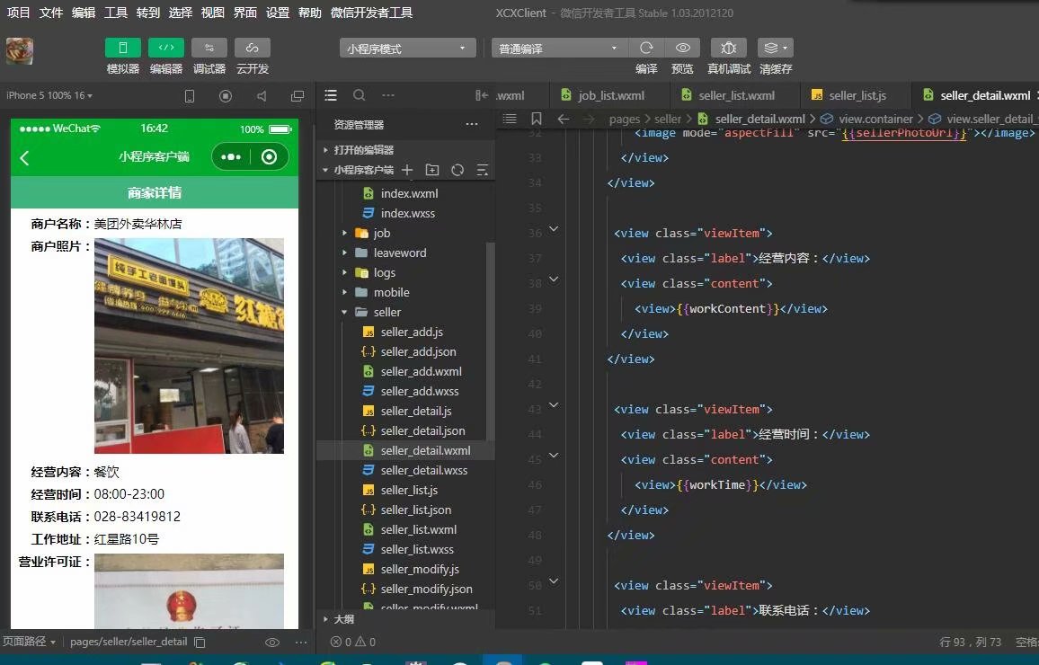Image resolution: width=1039 pixels, height=665 pixels.
Task: Toggle the debugger panel button
Action: click(209, 48)
